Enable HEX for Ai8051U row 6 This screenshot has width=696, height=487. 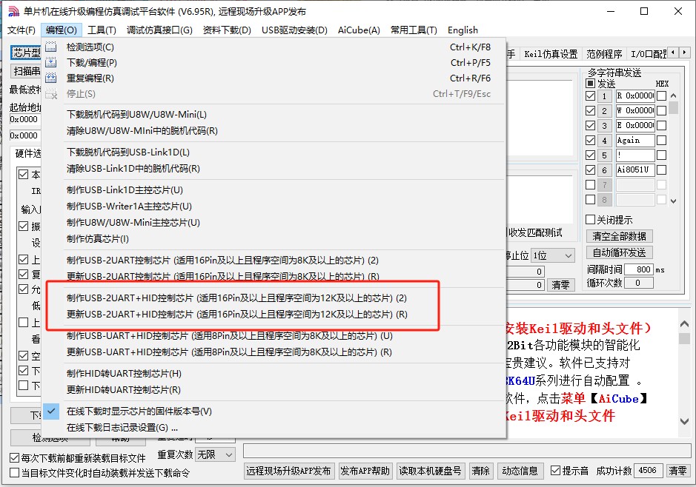(x=661, y=169)
